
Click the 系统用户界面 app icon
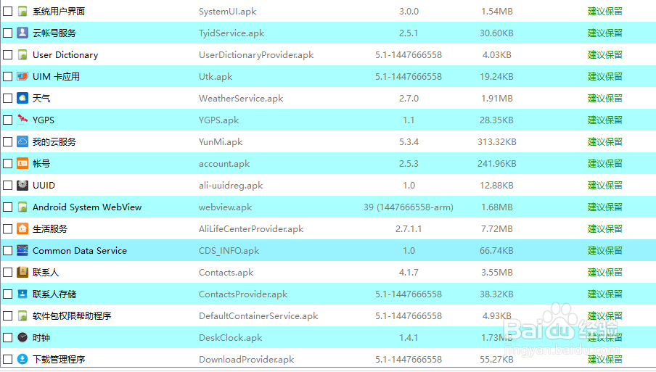point(22,12)
